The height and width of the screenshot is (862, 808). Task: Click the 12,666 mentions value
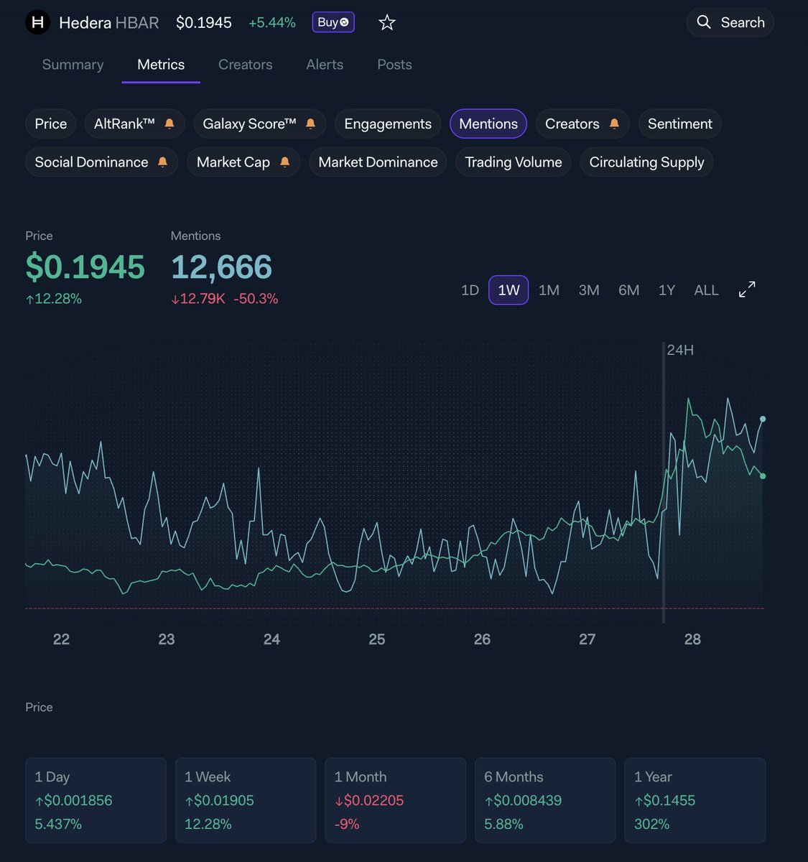pos(221,267)
